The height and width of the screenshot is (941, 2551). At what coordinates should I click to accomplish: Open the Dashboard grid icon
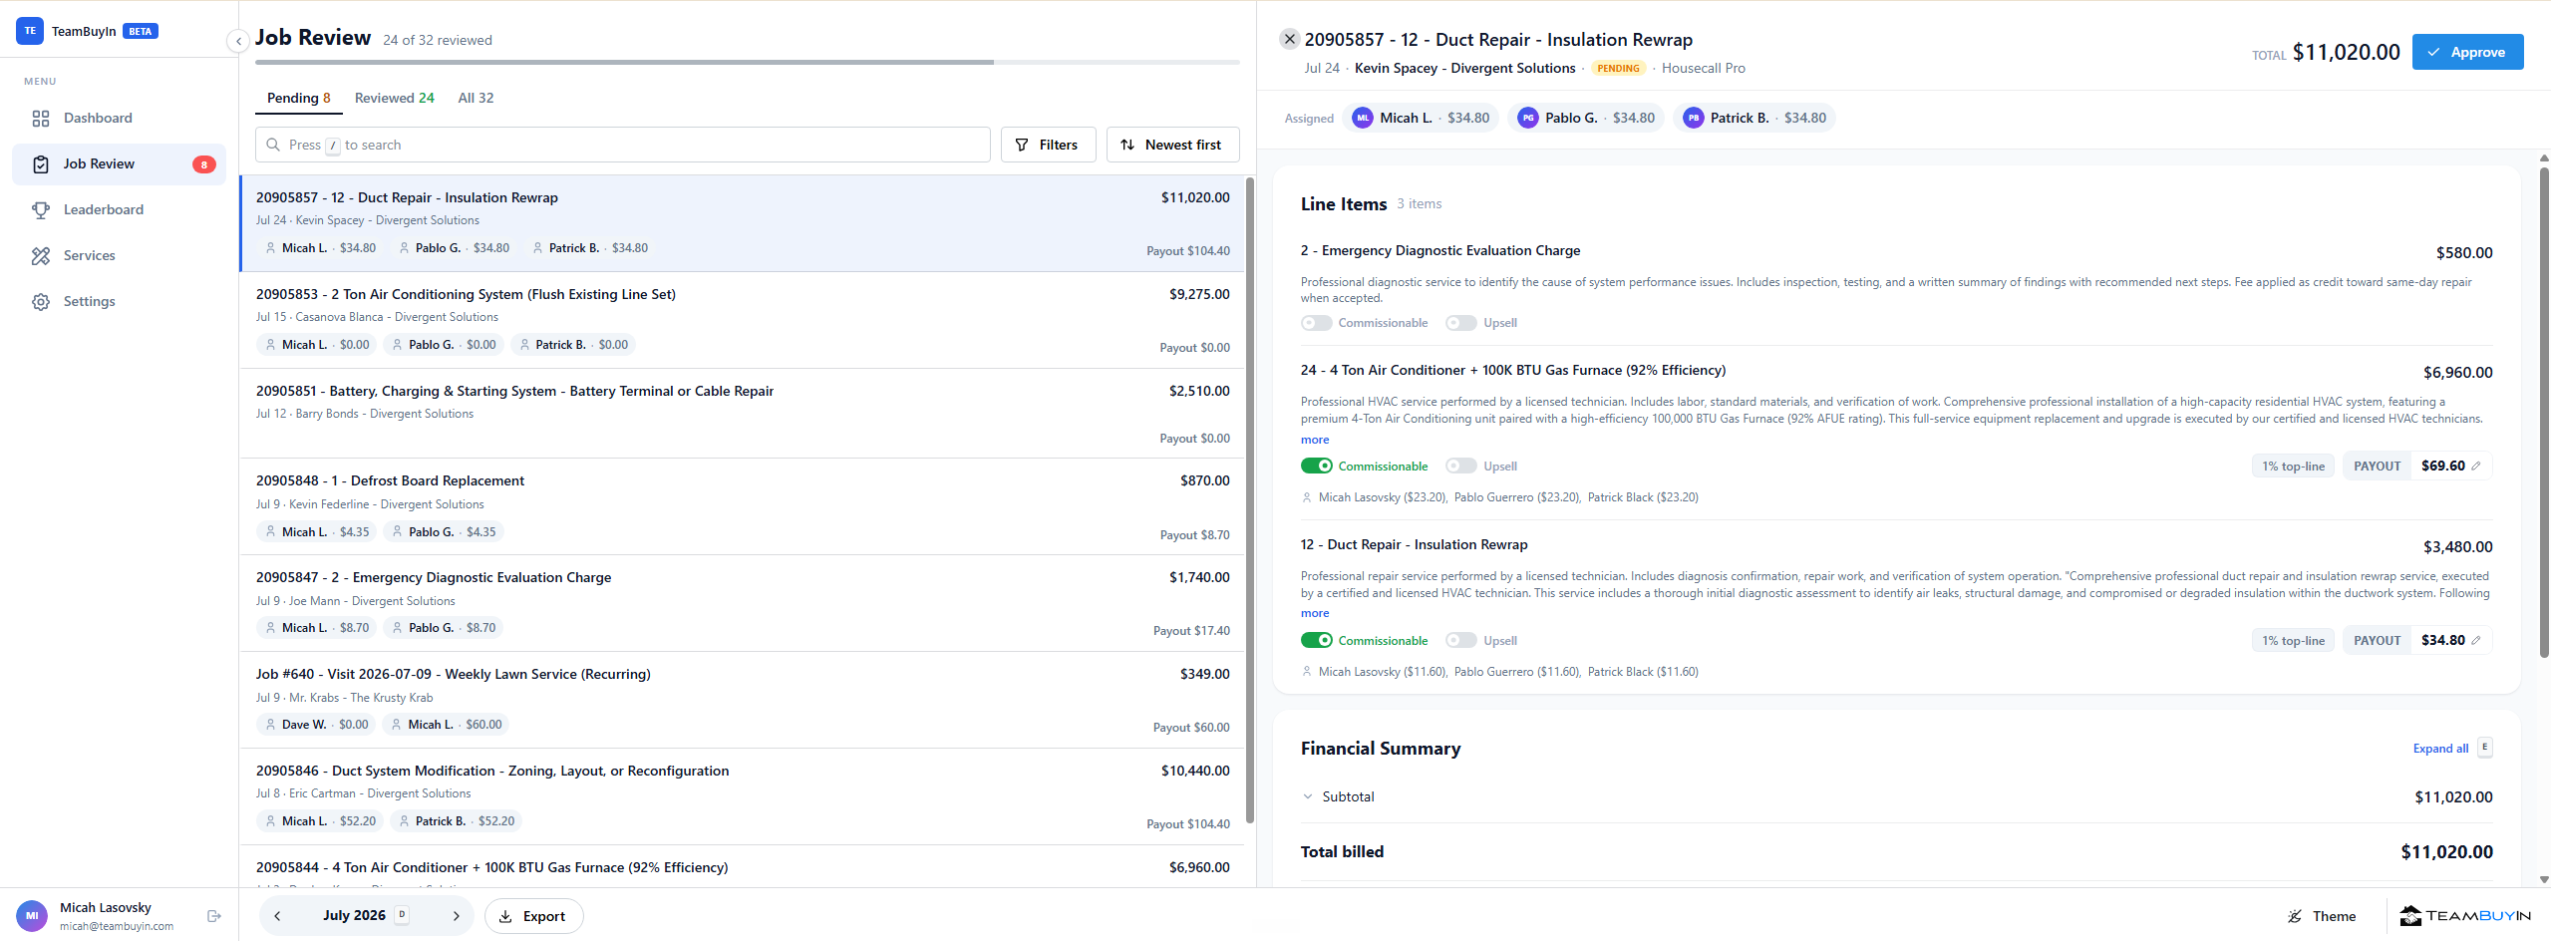coord(41,119)
